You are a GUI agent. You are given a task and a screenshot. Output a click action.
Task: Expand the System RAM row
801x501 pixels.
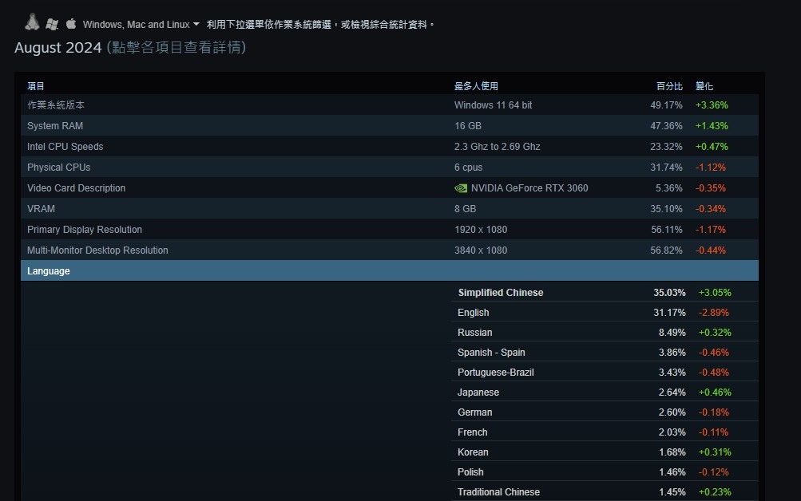click(55, 126)
